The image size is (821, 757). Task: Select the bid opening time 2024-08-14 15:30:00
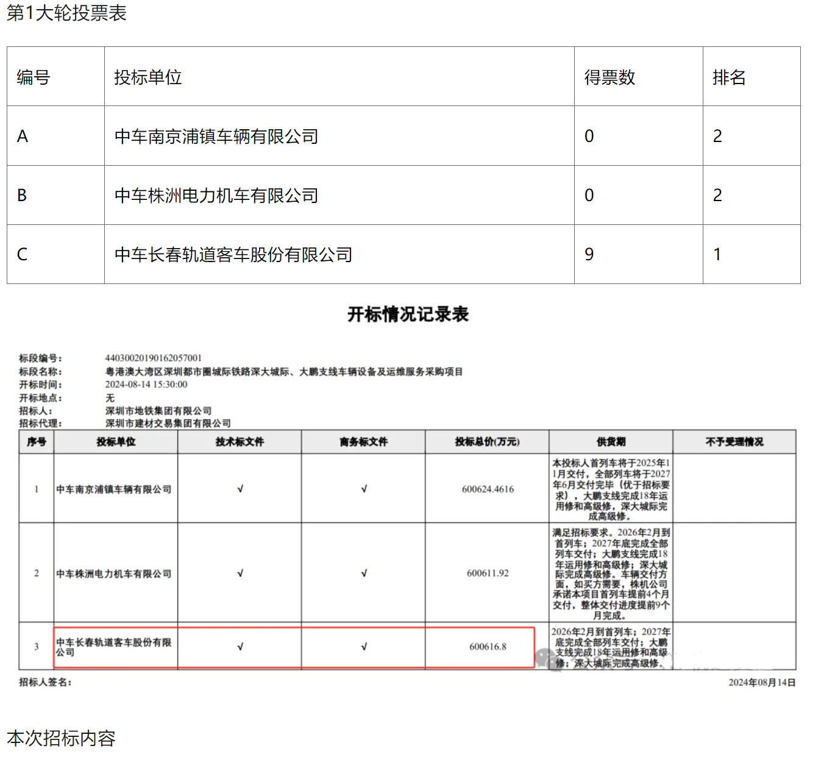(x=146, y=385)
